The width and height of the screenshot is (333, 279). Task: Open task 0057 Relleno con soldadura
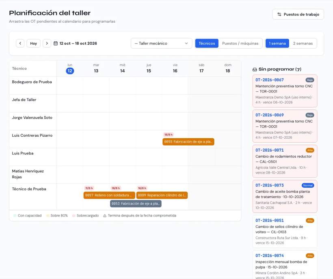click(109, 195)
